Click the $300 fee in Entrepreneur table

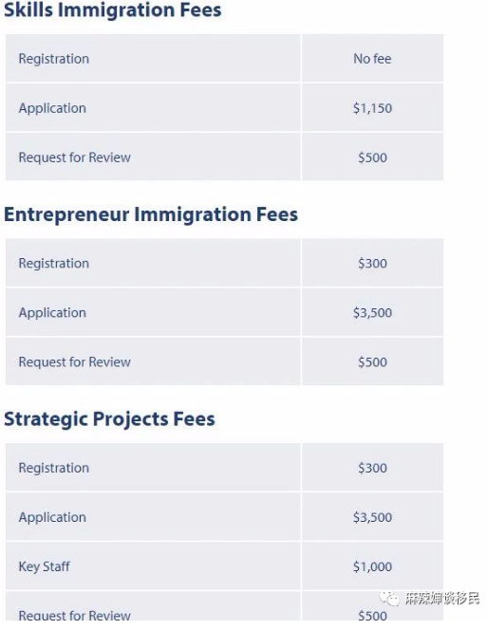point(372,263)
